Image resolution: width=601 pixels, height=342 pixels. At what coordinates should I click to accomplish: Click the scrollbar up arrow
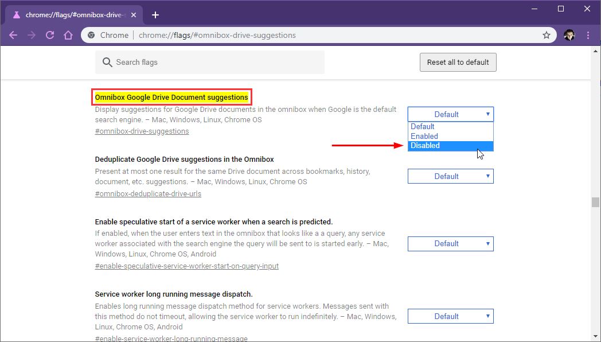click(x=595, y=50)
